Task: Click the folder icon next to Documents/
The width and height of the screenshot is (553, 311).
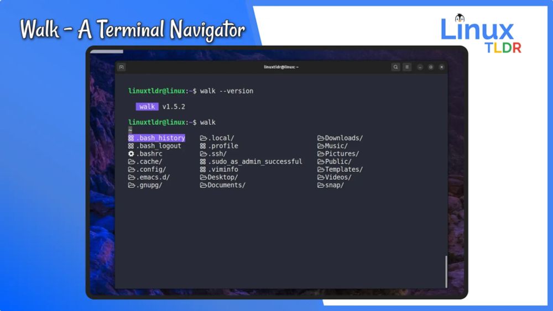Action: pos(204,185)
